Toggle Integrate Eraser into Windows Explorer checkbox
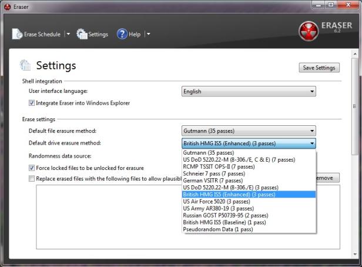Image resolution: width=362 pixels, height=267 pixels. click(x=32, y=103)
